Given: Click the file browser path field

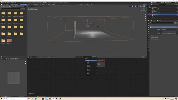Looking at the screenshot, I should [x=19, y=7].
